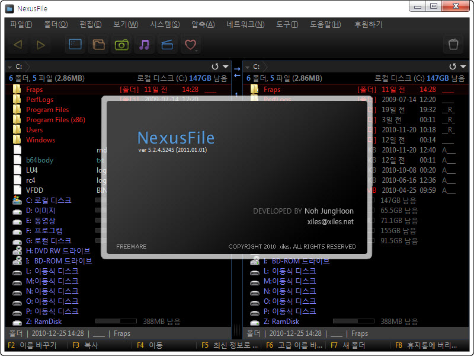The image size is (474, 356).
Task: Open the 네트워크(N) menu
Action: point(245,24)
